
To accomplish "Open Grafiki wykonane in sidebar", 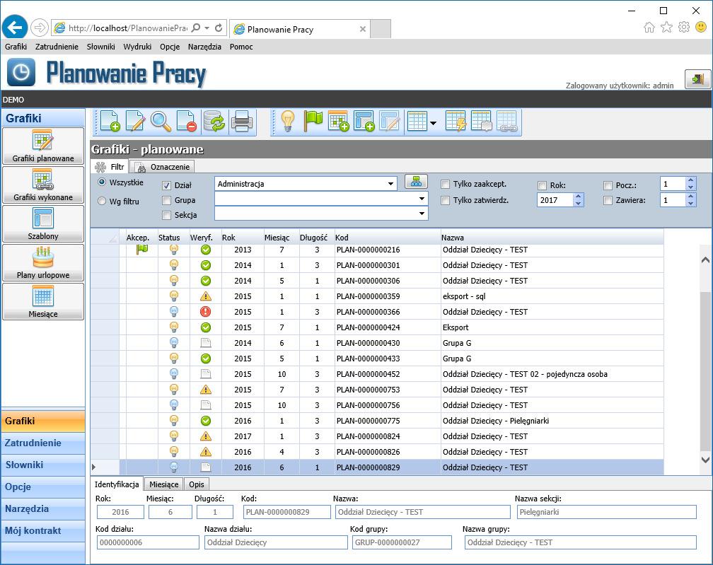I will click(x=43, y=185).
